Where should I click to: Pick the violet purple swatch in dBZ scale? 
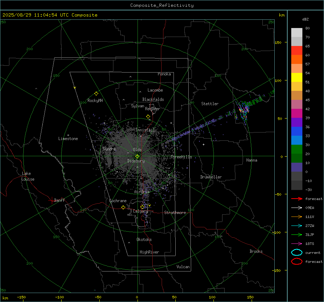(297, 122)
